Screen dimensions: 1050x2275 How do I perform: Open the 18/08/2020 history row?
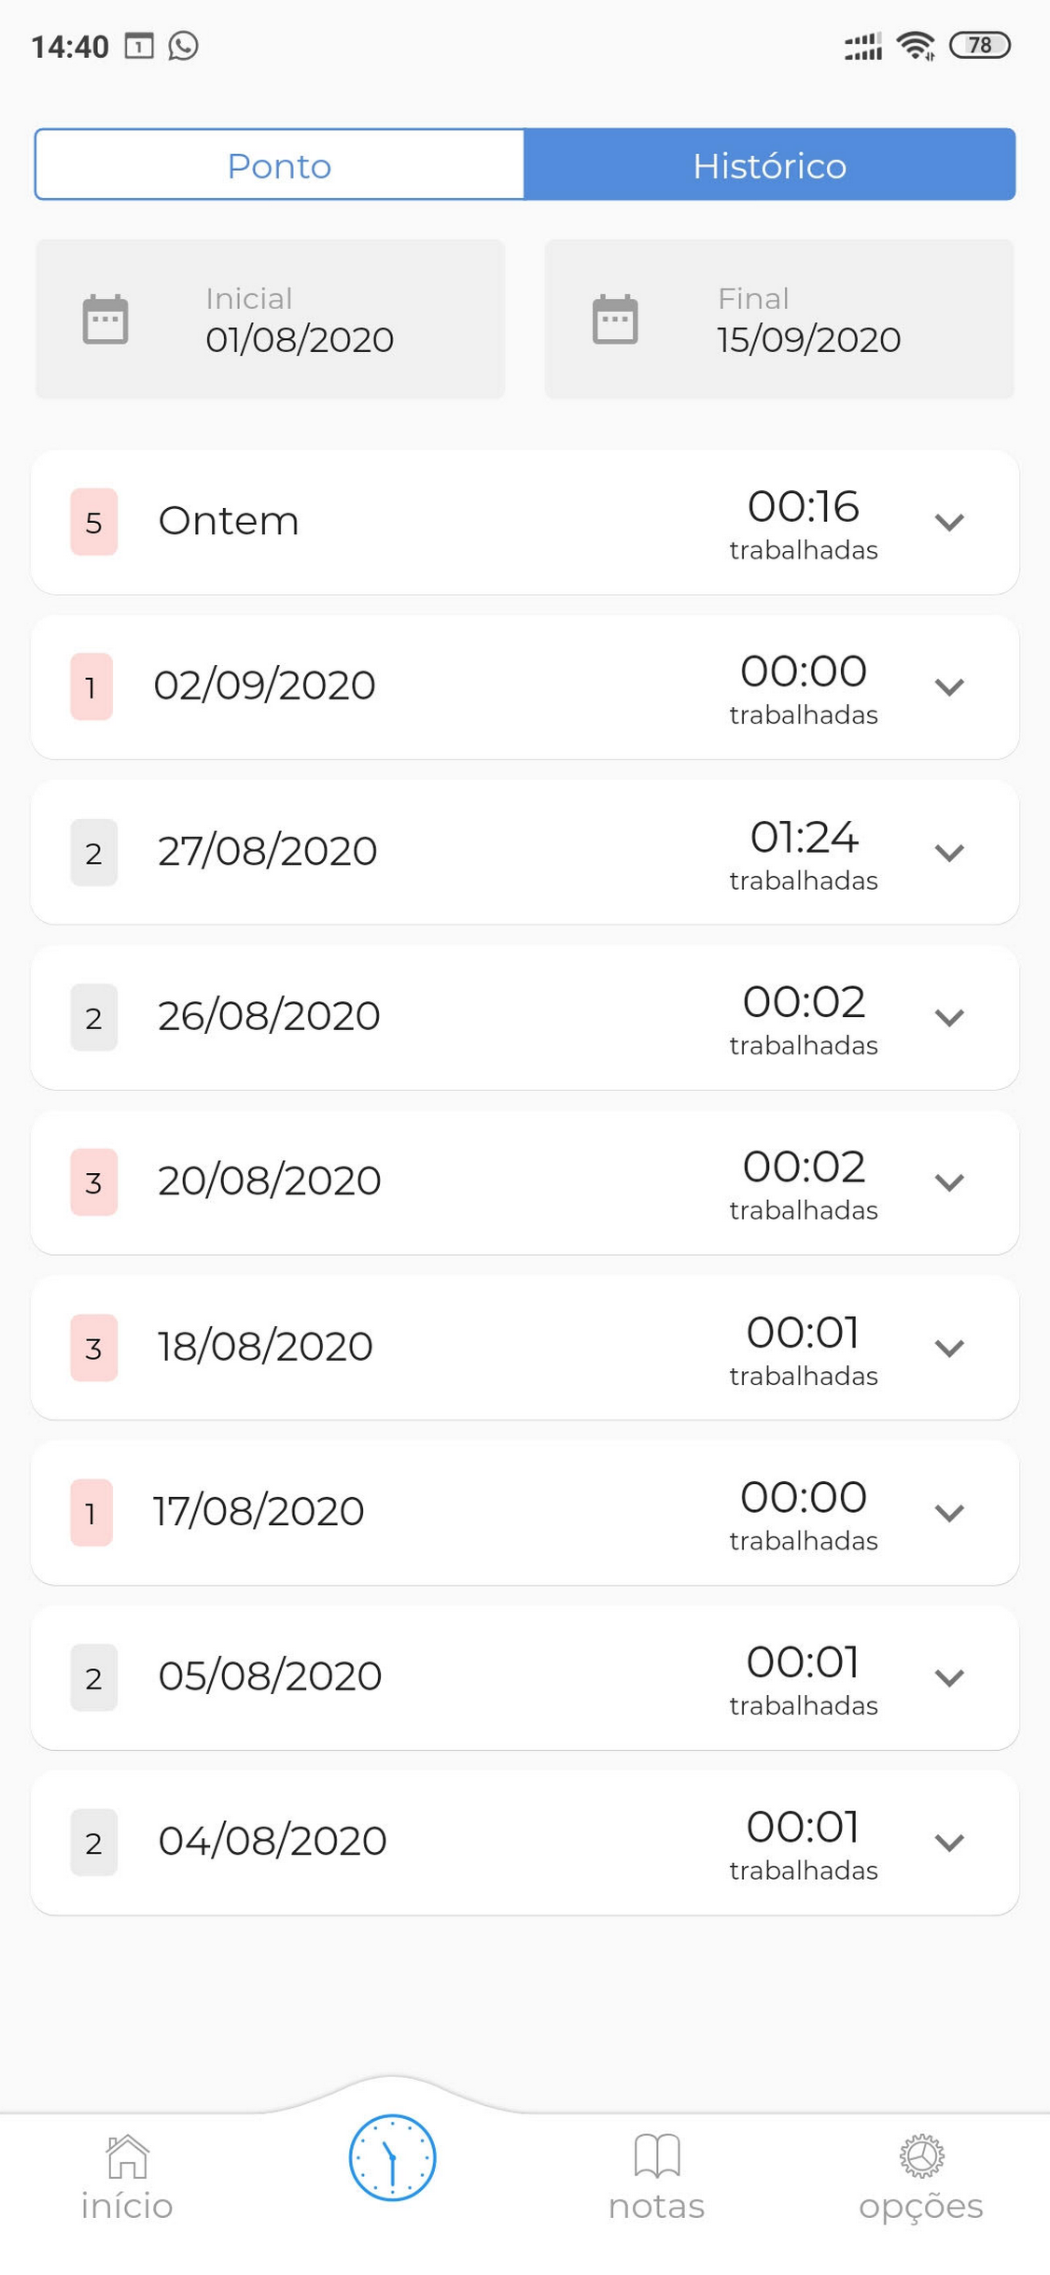click(x=525, y=1348)
